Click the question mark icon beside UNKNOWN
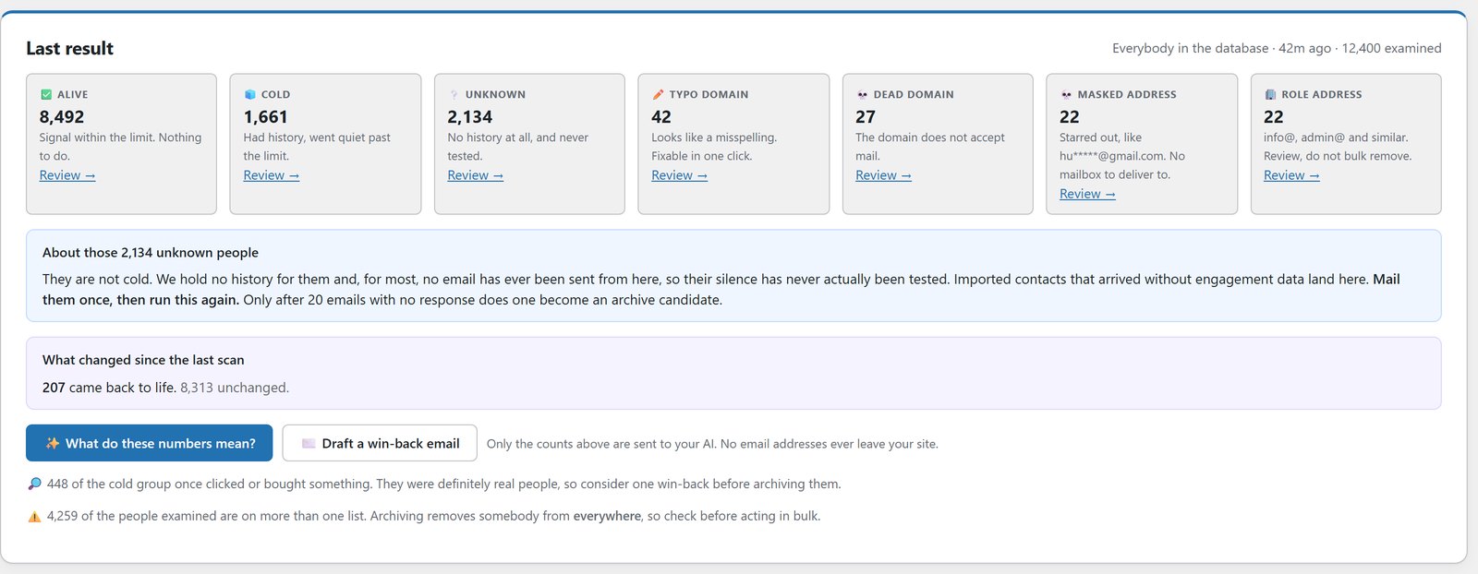The width and height of the screenshot is (1478, 574). click(454, 94)
